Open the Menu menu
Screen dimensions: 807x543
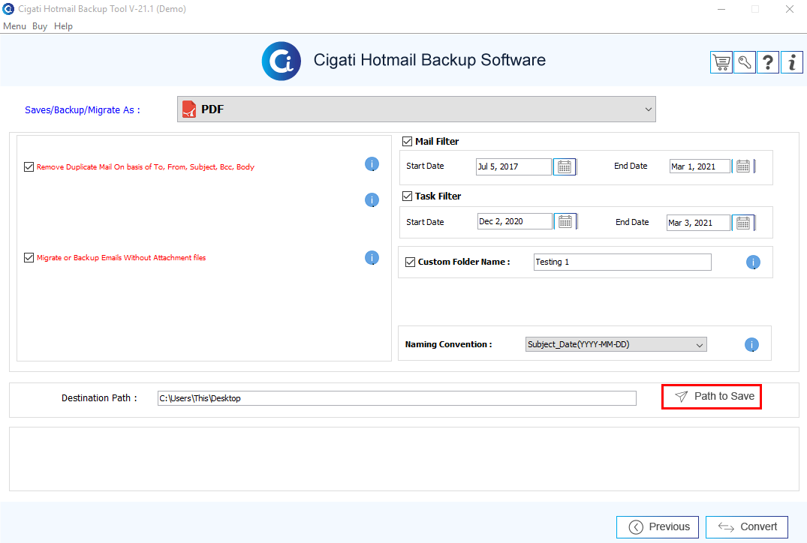14,26
